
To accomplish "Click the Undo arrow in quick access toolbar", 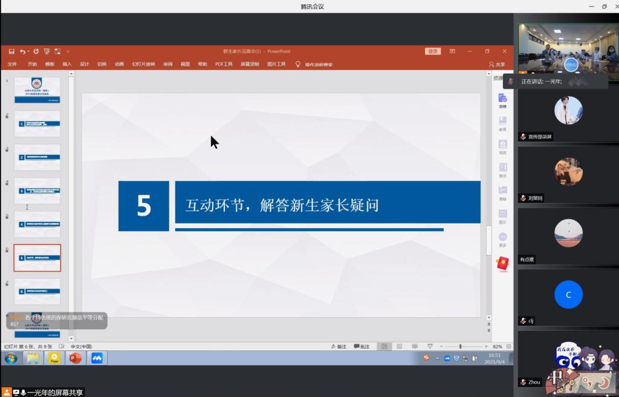I will [x=22, y=51].
